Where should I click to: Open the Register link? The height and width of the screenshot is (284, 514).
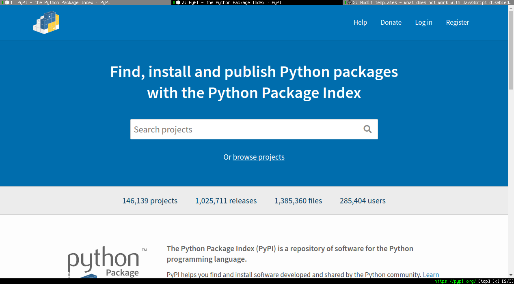(458, 22)
